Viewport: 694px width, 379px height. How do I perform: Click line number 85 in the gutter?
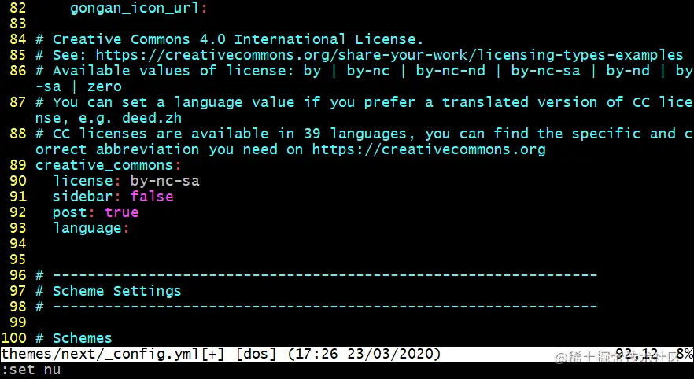[x=17, y=55]
